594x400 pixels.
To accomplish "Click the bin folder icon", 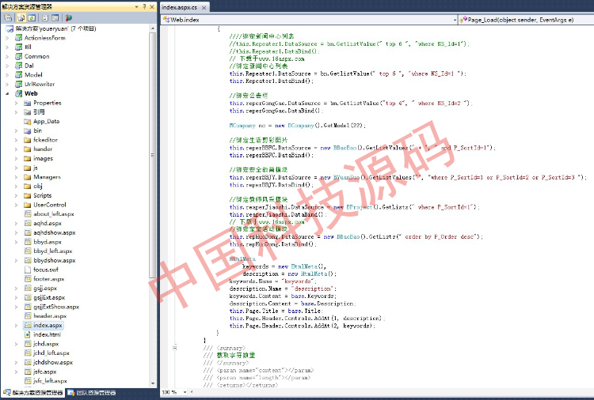I will pyautogui.click(x=27, y=130).
